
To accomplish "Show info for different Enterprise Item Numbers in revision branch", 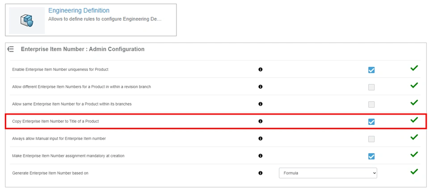I will coord(260,86).
